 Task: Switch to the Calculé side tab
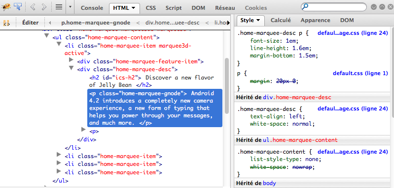281,20
